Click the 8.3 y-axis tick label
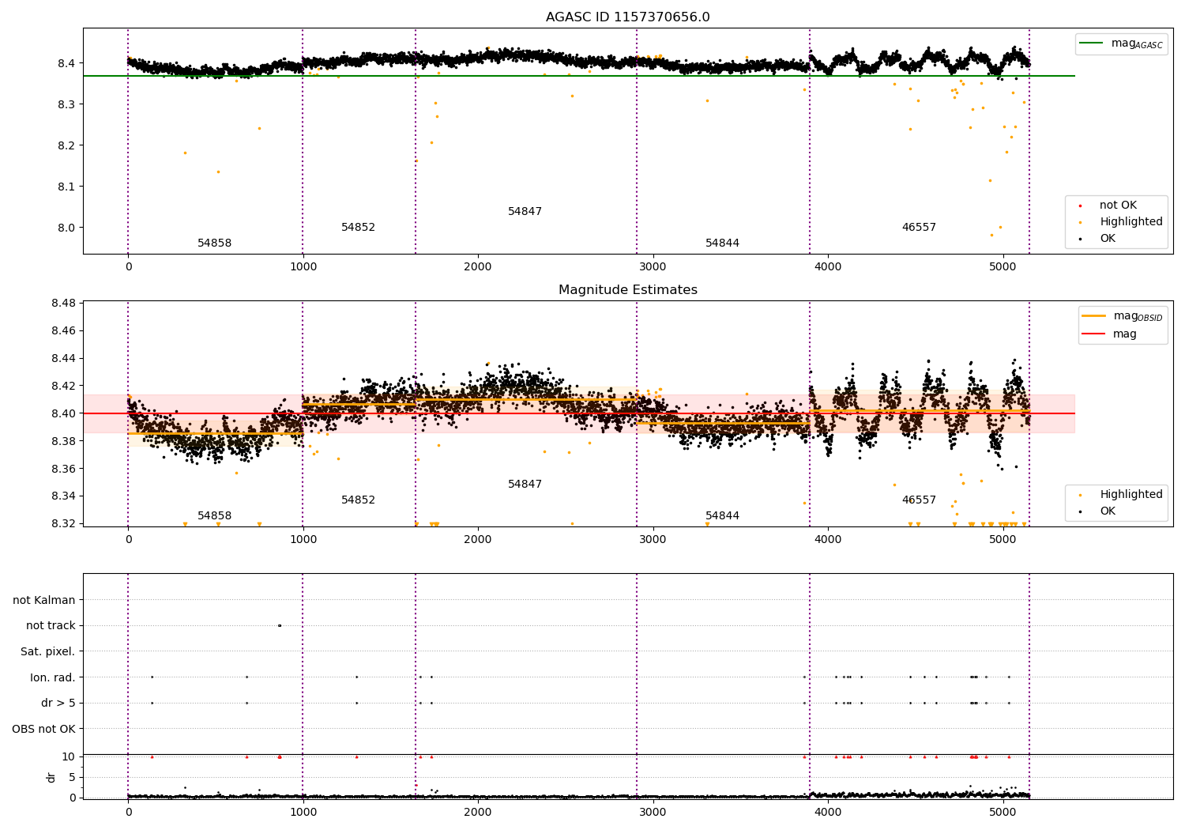This screenshot has width=1185, height=830. pyautogui.click(x=66, y=104)
